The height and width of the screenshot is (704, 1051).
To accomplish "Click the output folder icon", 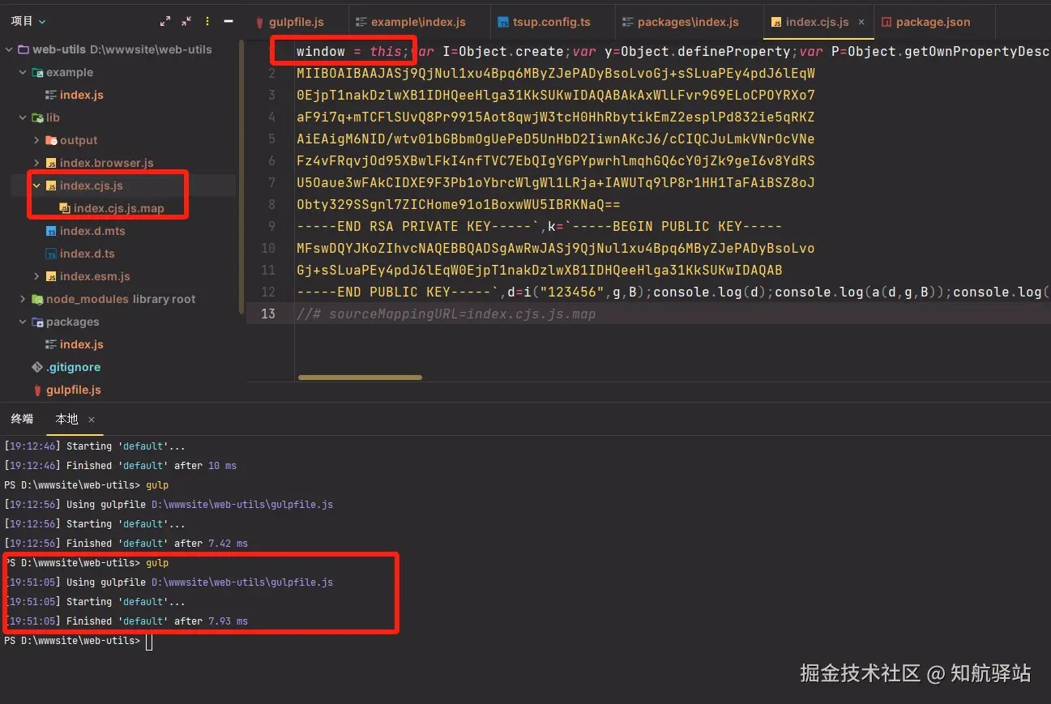I will point(51,140).
